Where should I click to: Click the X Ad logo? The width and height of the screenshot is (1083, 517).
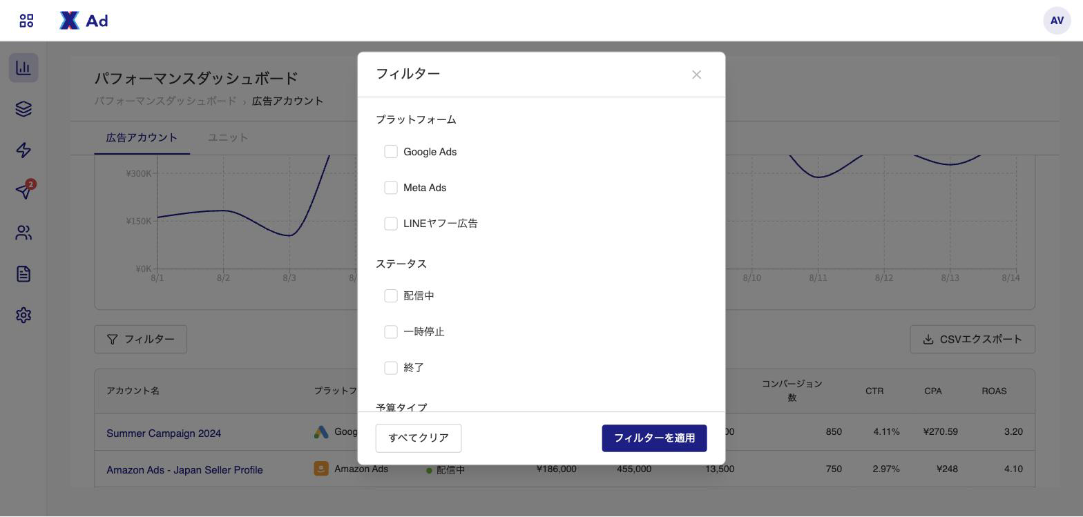click(84, 21)
